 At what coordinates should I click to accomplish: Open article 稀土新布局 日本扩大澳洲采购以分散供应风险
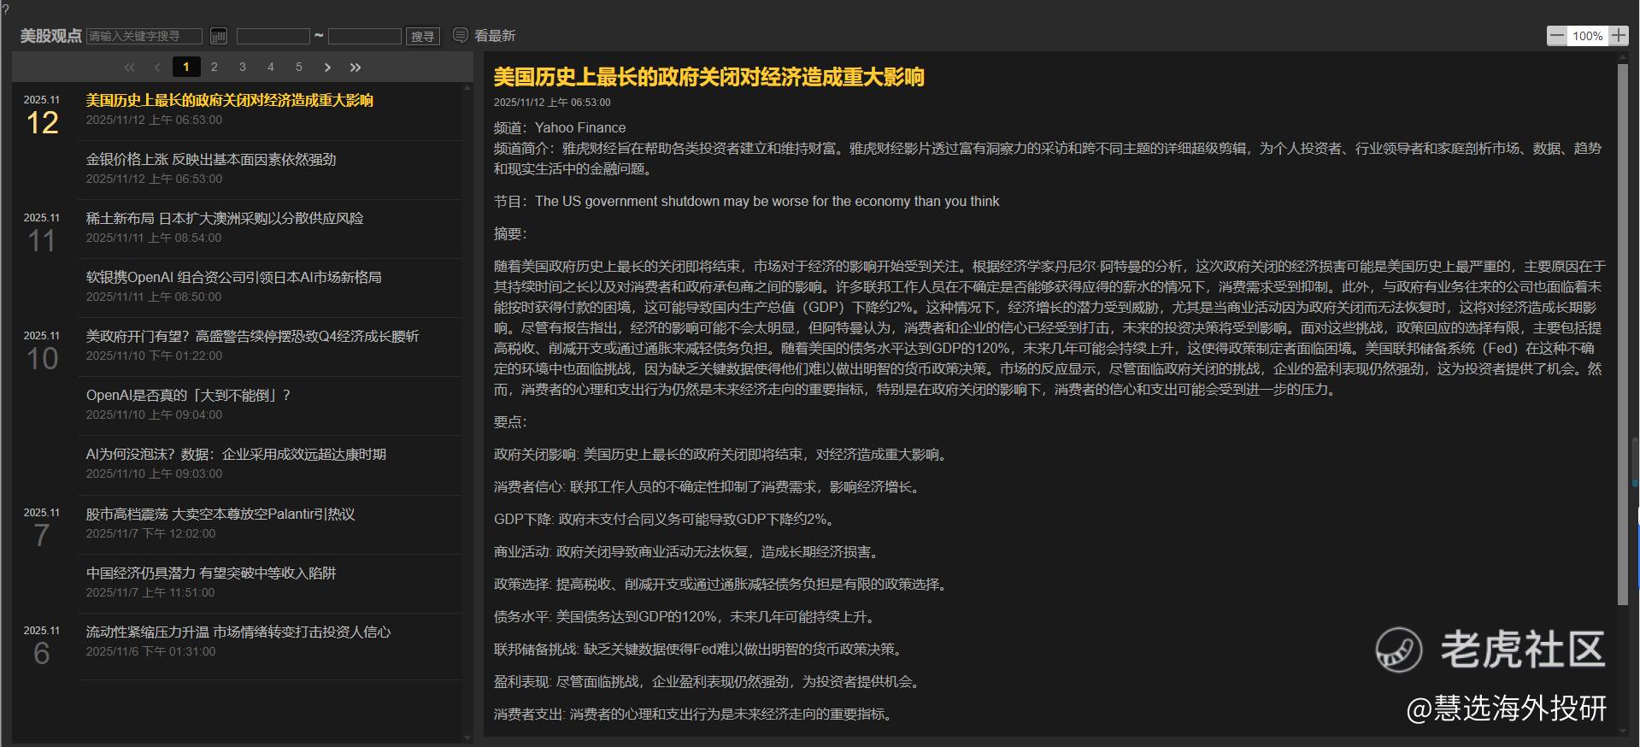225,218
